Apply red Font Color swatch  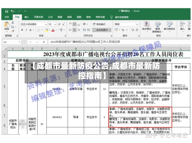[x=53, y=30]
